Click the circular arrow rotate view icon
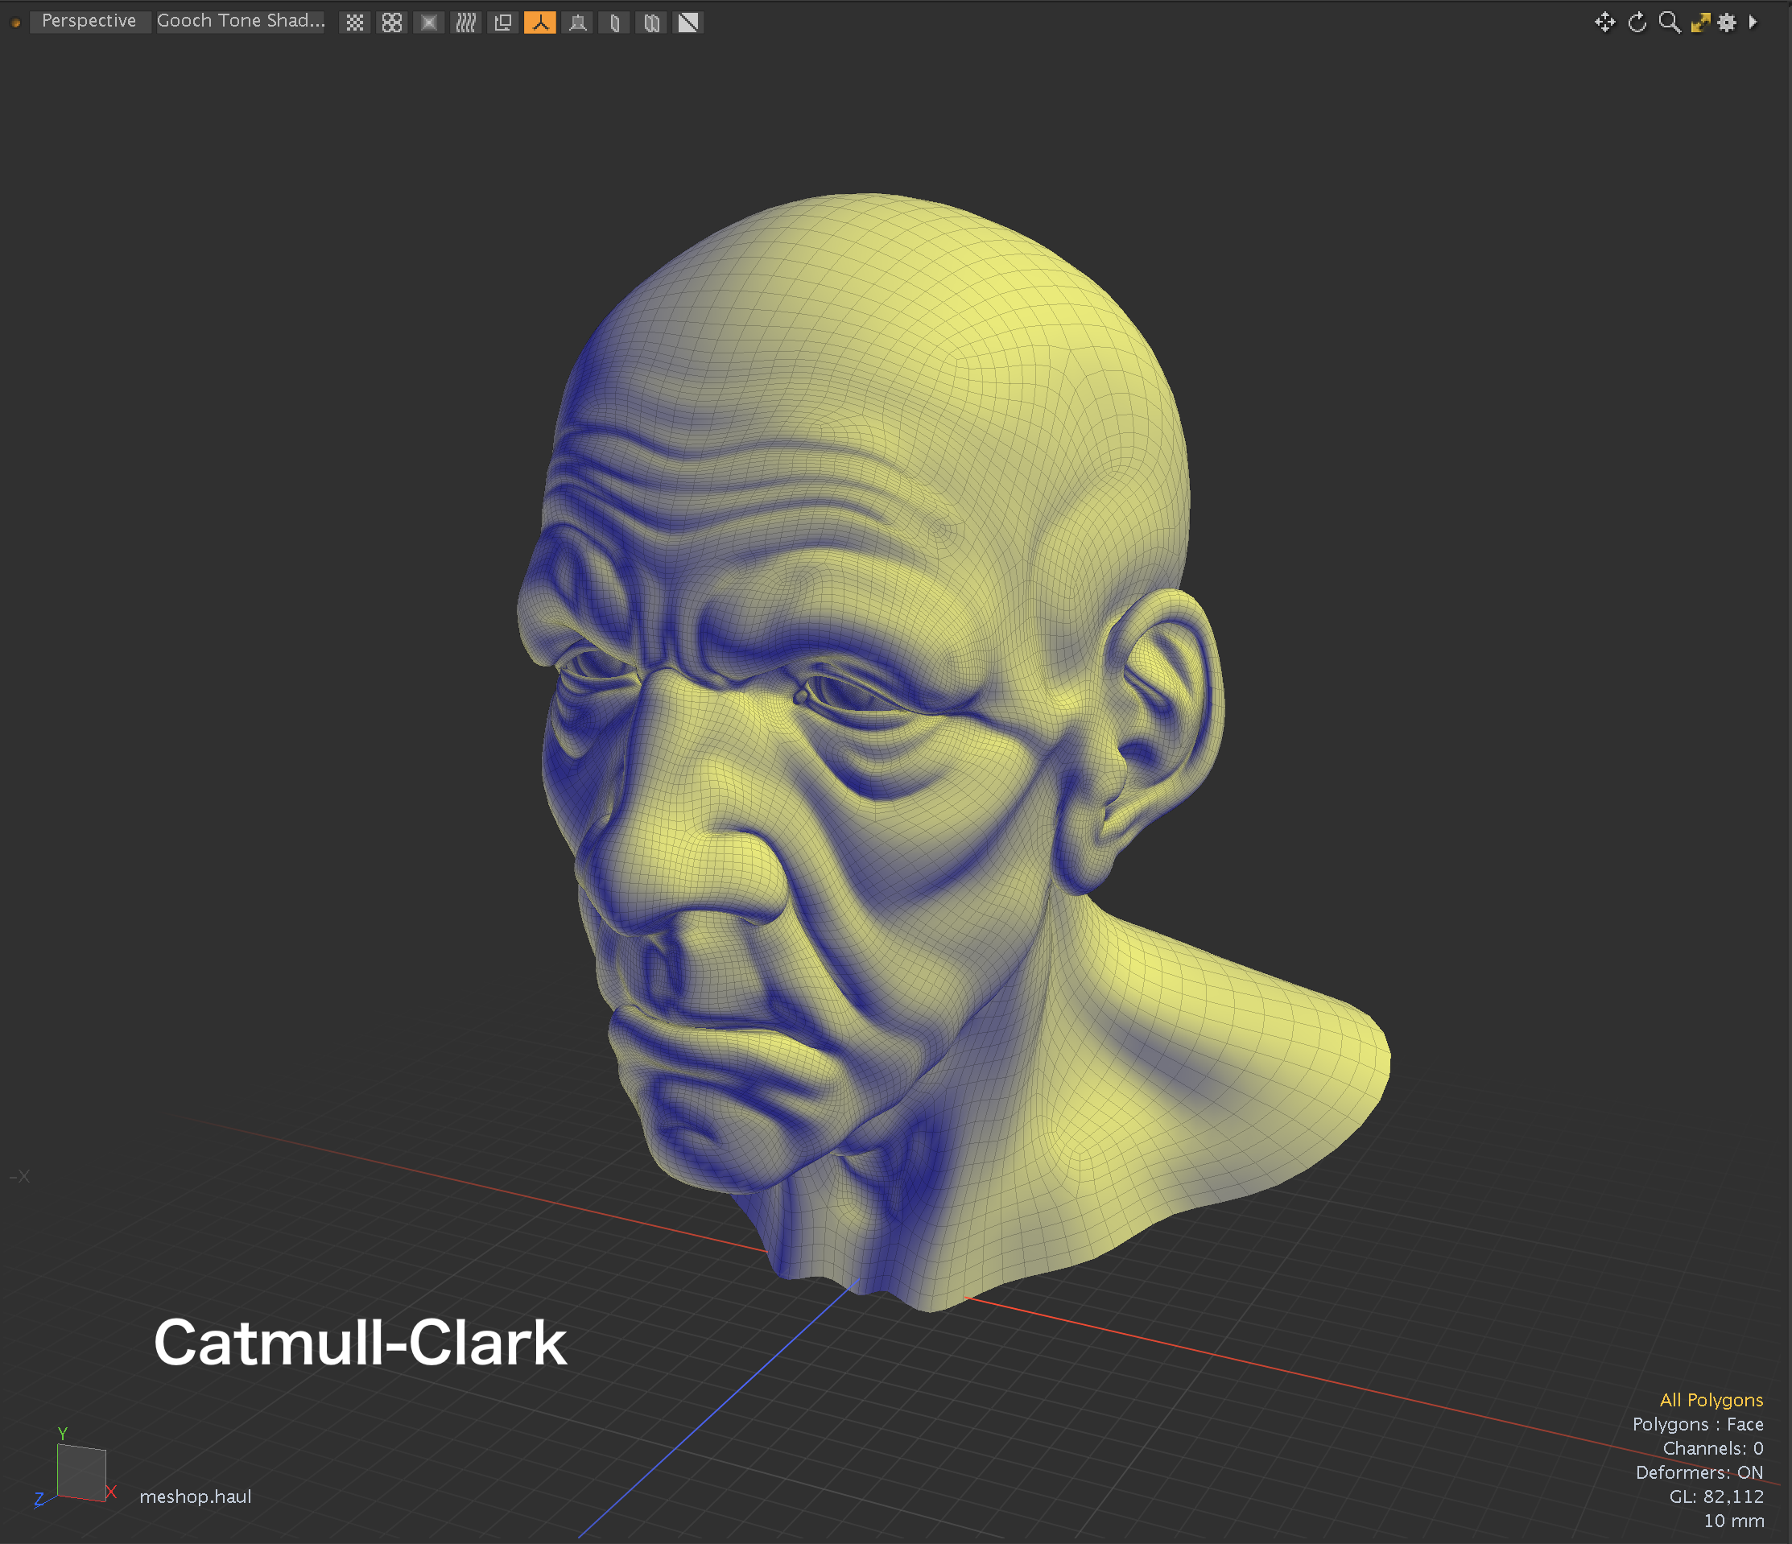Image resolution: width=1792 pixels, height=1544 pixels. [x=1637, y=23]
